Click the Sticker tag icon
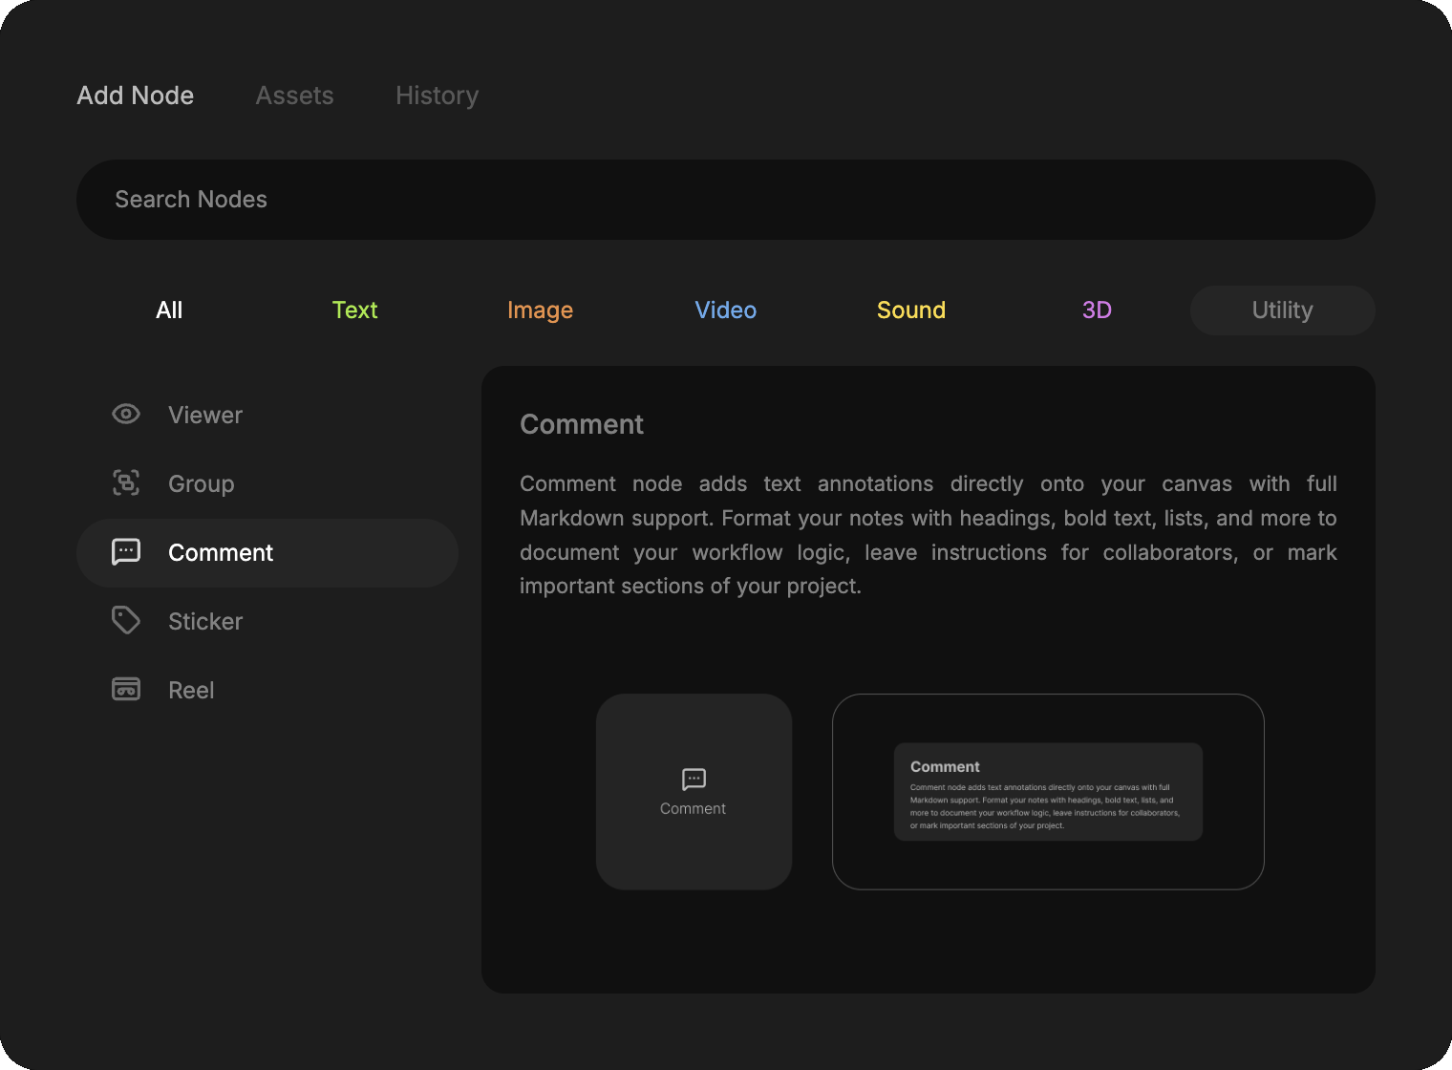 click(x=126, y=621)
